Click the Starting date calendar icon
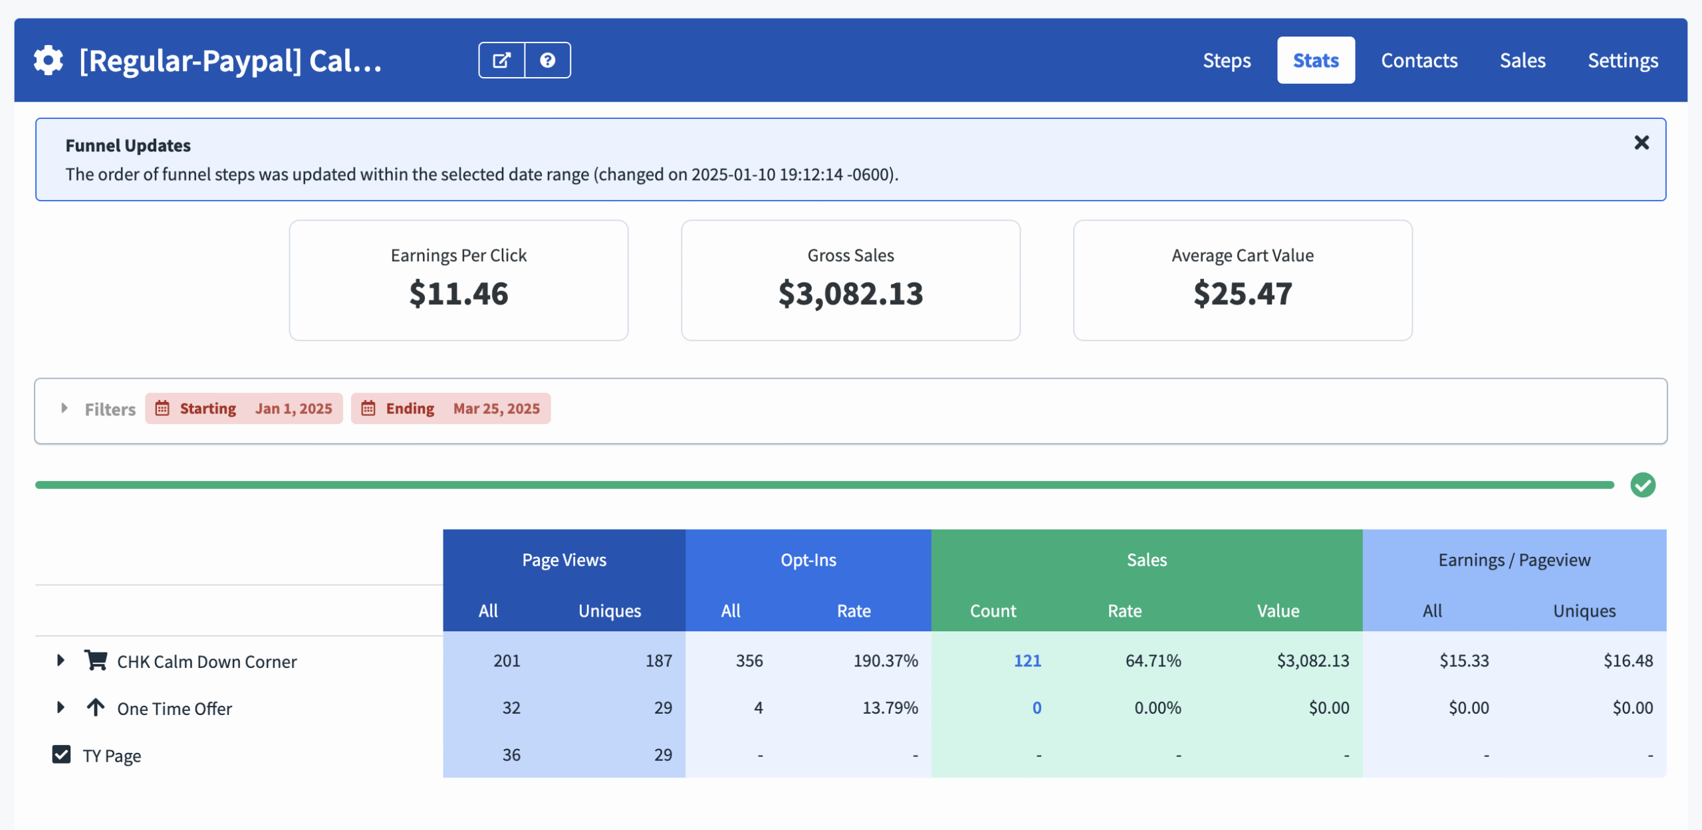The image size is (1702, 830). tap(162, 408)
